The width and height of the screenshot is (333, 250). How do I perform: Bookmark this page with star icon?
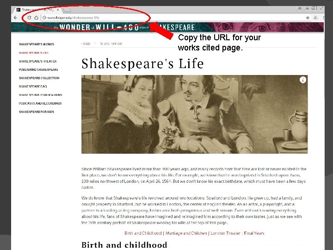click(x=308, y=18)
